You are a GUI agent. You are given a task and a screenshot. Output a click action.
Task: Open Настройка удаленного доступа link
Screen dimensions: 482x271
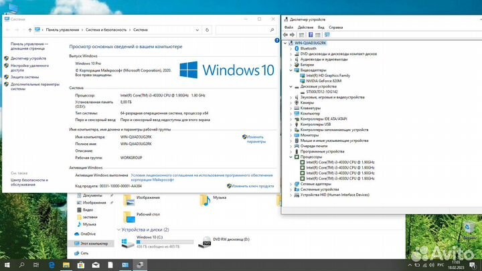(x=29, y=68)
